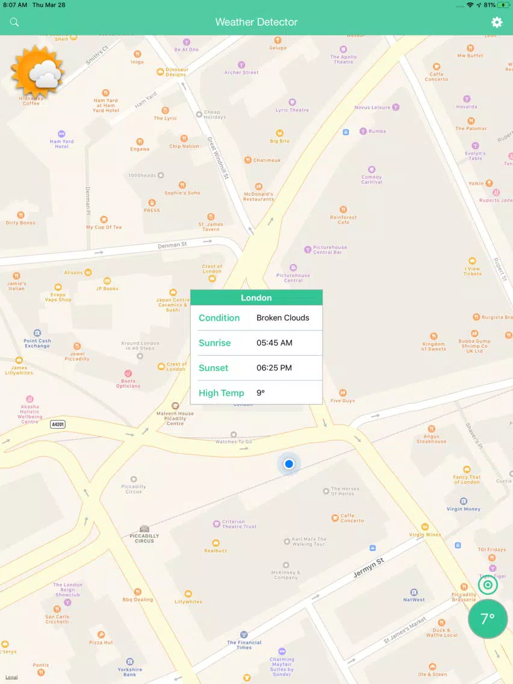This screenshot has width=513, height=684.
Task: Open the Legal link on the map
Action: point(12,677)
